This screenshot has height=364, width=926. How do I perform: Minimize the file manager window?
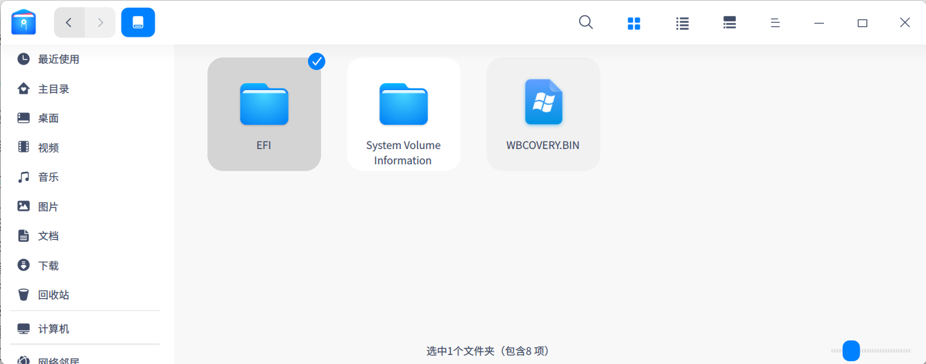(819, 23)
